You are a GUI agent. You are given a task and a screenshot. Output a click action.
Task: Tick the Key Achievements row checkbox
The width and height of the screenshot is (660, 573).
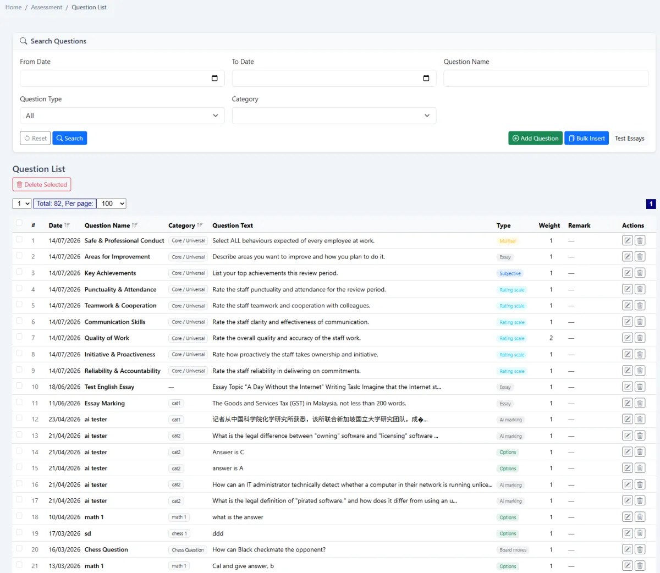[19, 272]
